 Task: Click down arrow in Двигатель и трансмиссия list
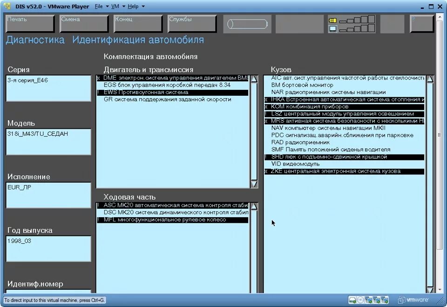[x=254, y=184]
